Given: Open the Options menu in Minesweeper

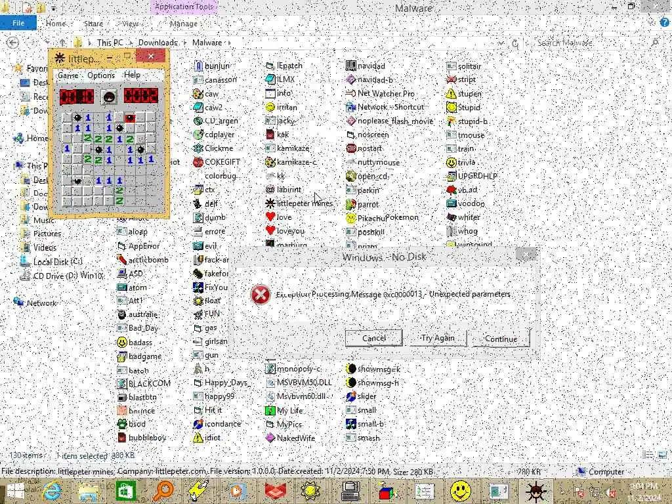Looking at the screenshot, I should [101, 75].
